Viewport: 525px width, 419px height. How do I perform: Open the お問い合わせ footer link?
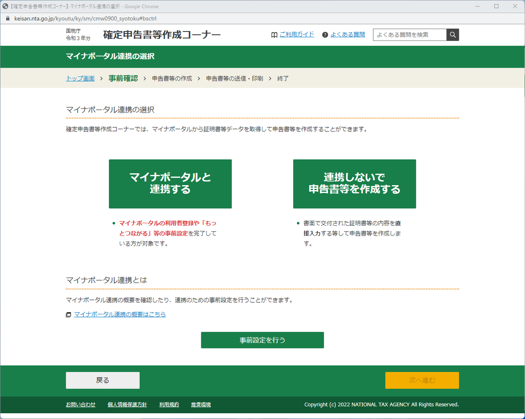(81, 404)
